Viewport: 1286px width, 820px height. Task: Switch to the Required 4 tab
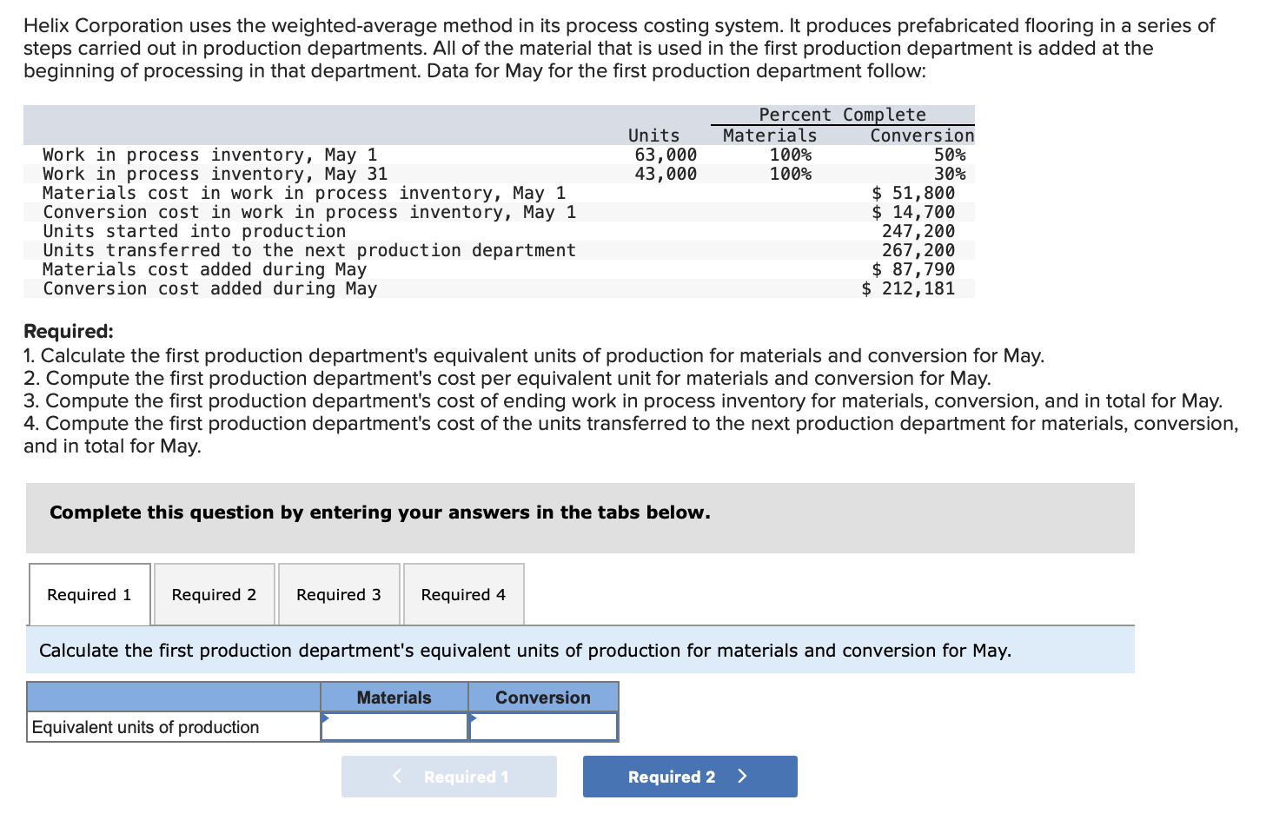(464, 594)
